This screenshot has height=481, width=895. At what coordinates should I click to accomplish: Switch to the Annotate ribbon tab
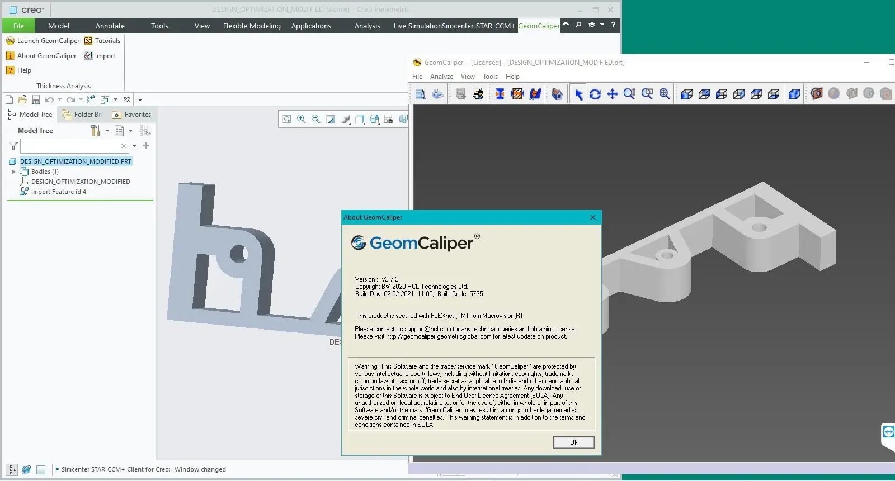110,26
